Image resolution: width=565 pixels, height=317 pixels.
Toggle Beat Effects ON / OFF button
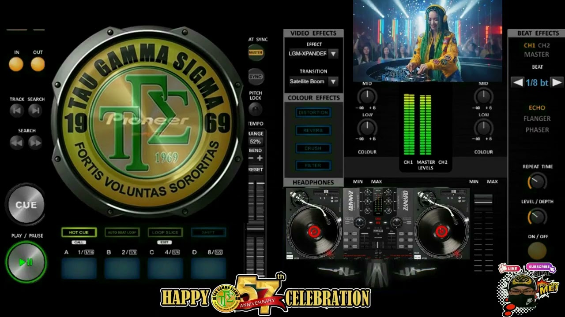[x=537, y=251]
